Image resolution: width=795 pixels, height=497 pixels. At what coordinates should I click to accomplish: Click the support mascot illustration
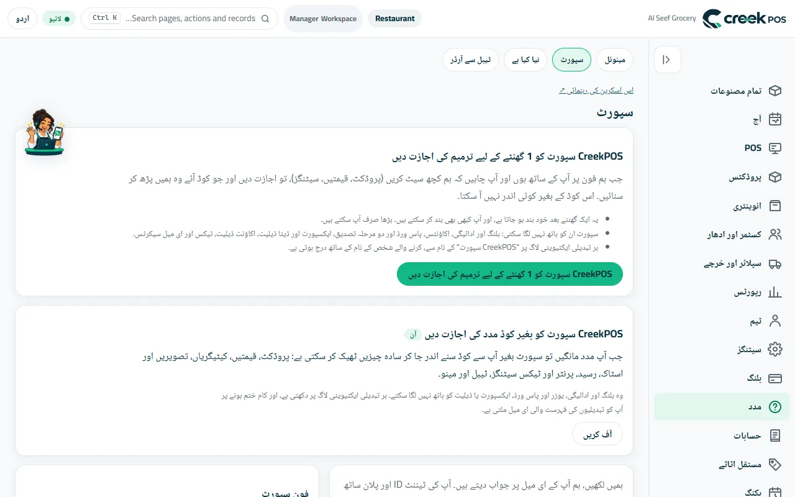(45, 132)
